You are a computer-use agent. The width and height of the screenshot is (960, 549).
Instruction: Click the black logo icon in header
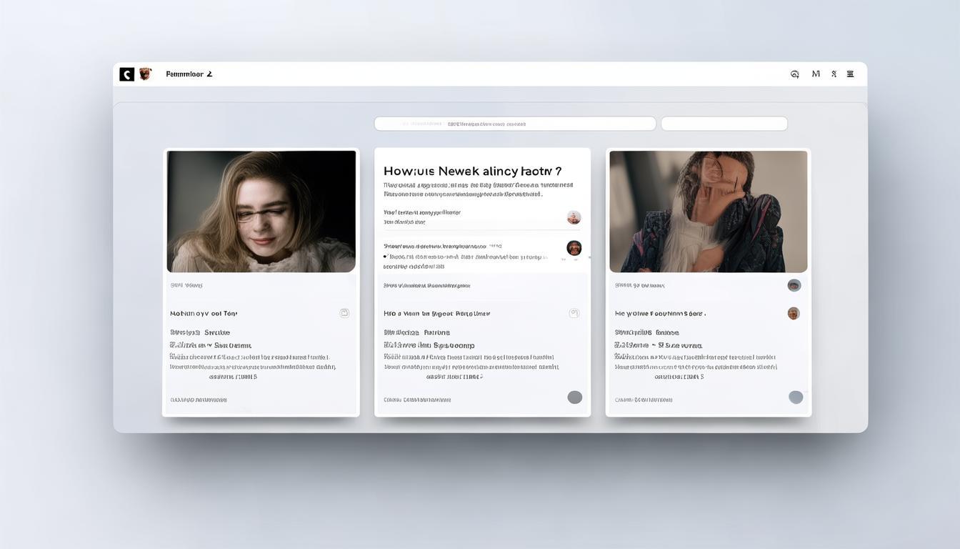tap(126, 74)
